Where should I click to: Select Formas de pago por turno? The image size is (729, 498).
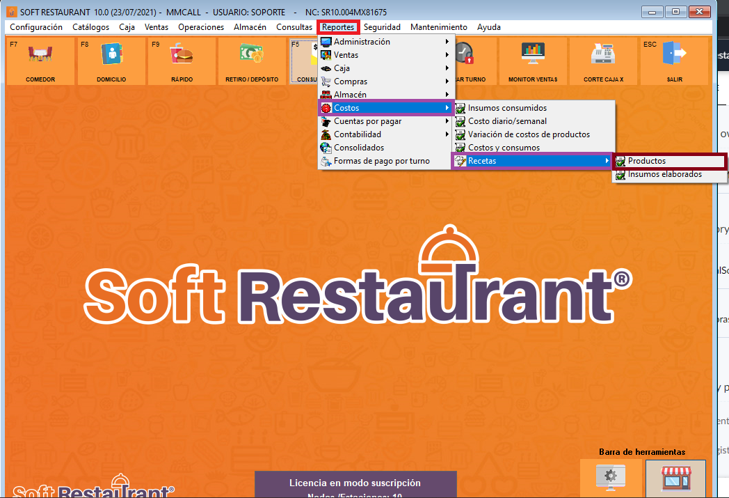[386, 161]
